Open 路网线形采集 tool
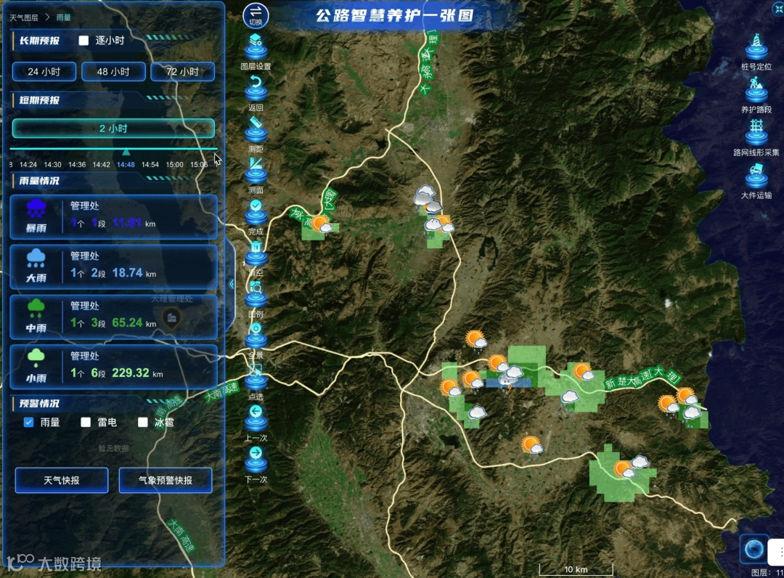Viewport: 784px width, 578px height. [x=756, y=132]
